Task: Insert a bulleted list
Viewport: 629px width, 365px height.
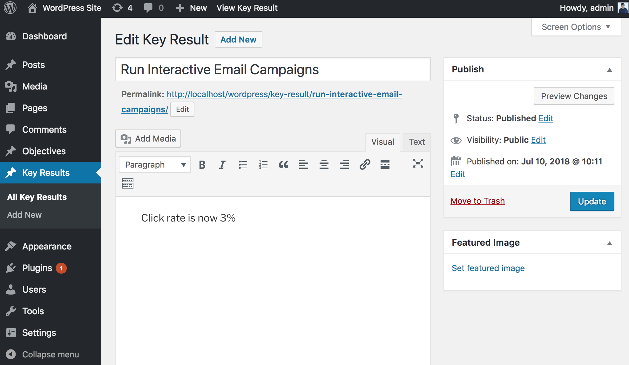Action: [x=243, y=164]
